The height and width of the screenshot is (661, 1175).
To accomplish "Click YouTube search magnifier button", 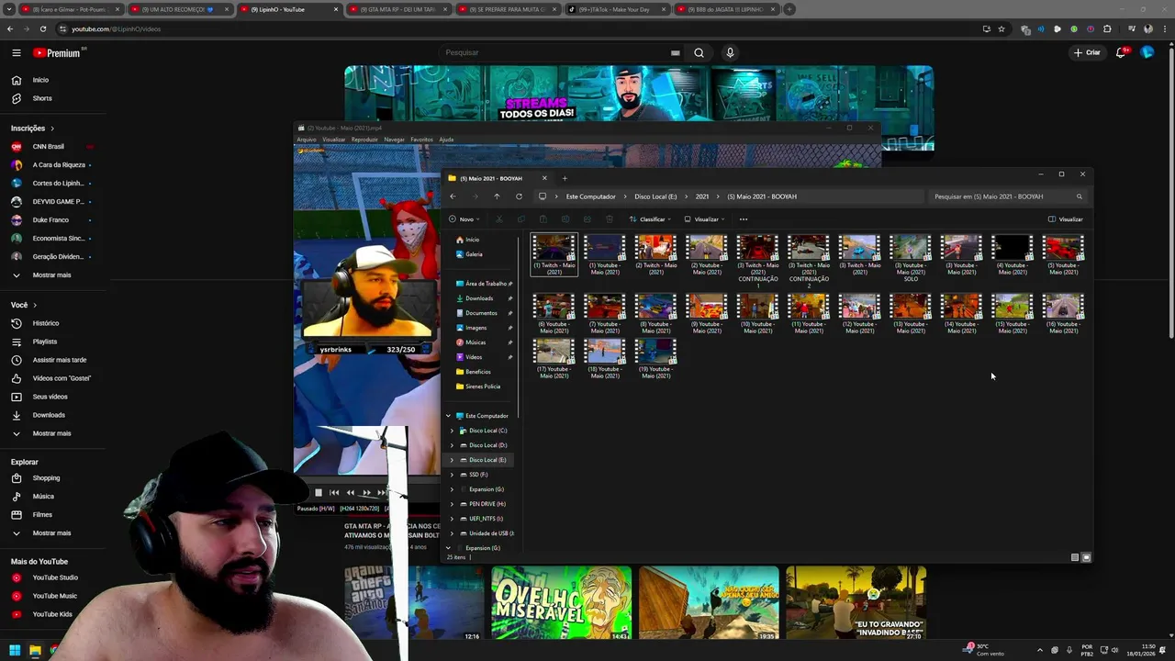I will [699, 52].
